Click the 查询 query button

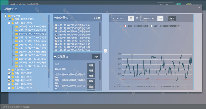[172, 18]
